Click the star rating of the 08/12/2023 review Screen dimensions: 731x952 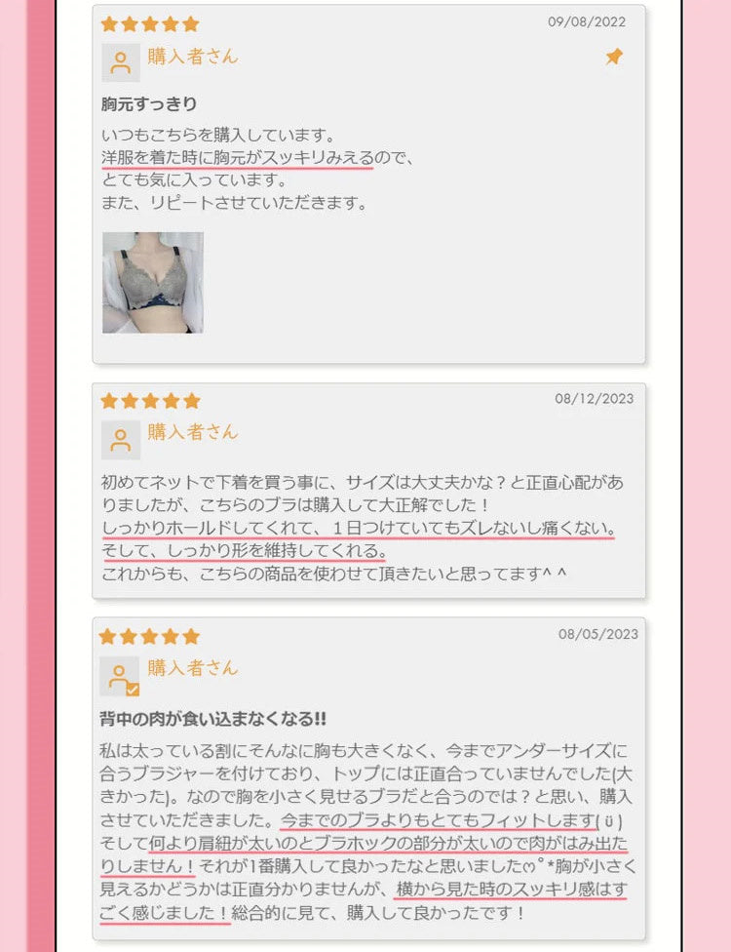point(150,401)
